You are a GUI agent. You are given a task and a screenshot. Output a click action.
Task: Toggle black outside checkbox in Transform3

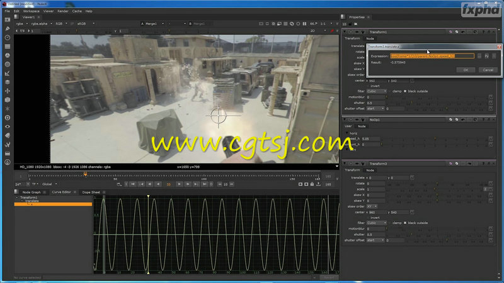point(405,223)
